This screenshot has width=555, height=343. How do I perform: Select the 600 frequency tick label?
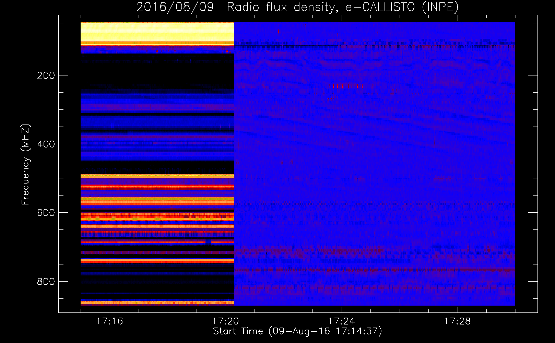(46, 213)
